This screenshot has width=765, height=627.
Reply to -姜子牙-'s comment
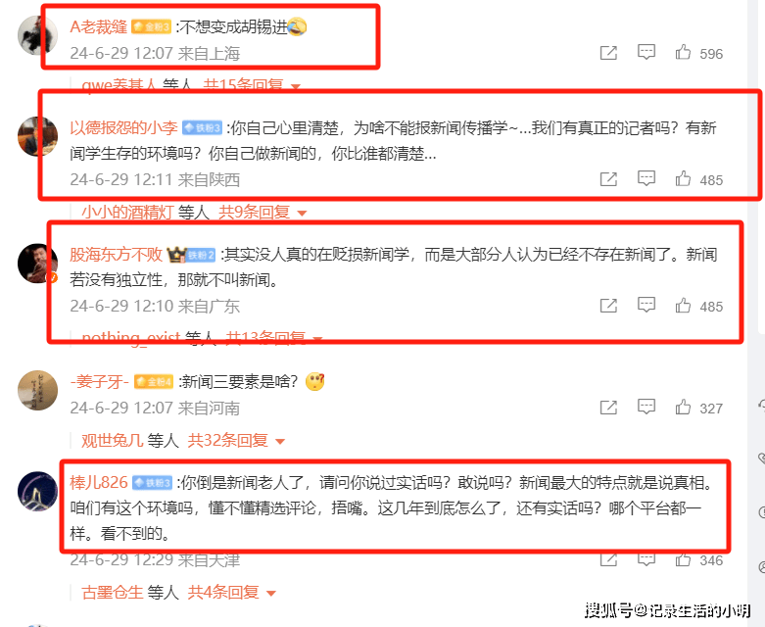(x=646, y=407)
